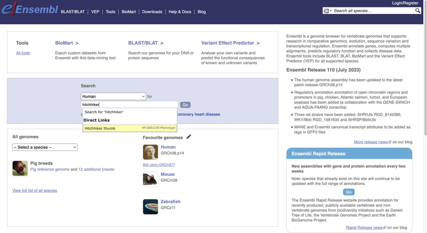Open the BLAST/BLAT heading link in the Tools panel

click(146, 43)
